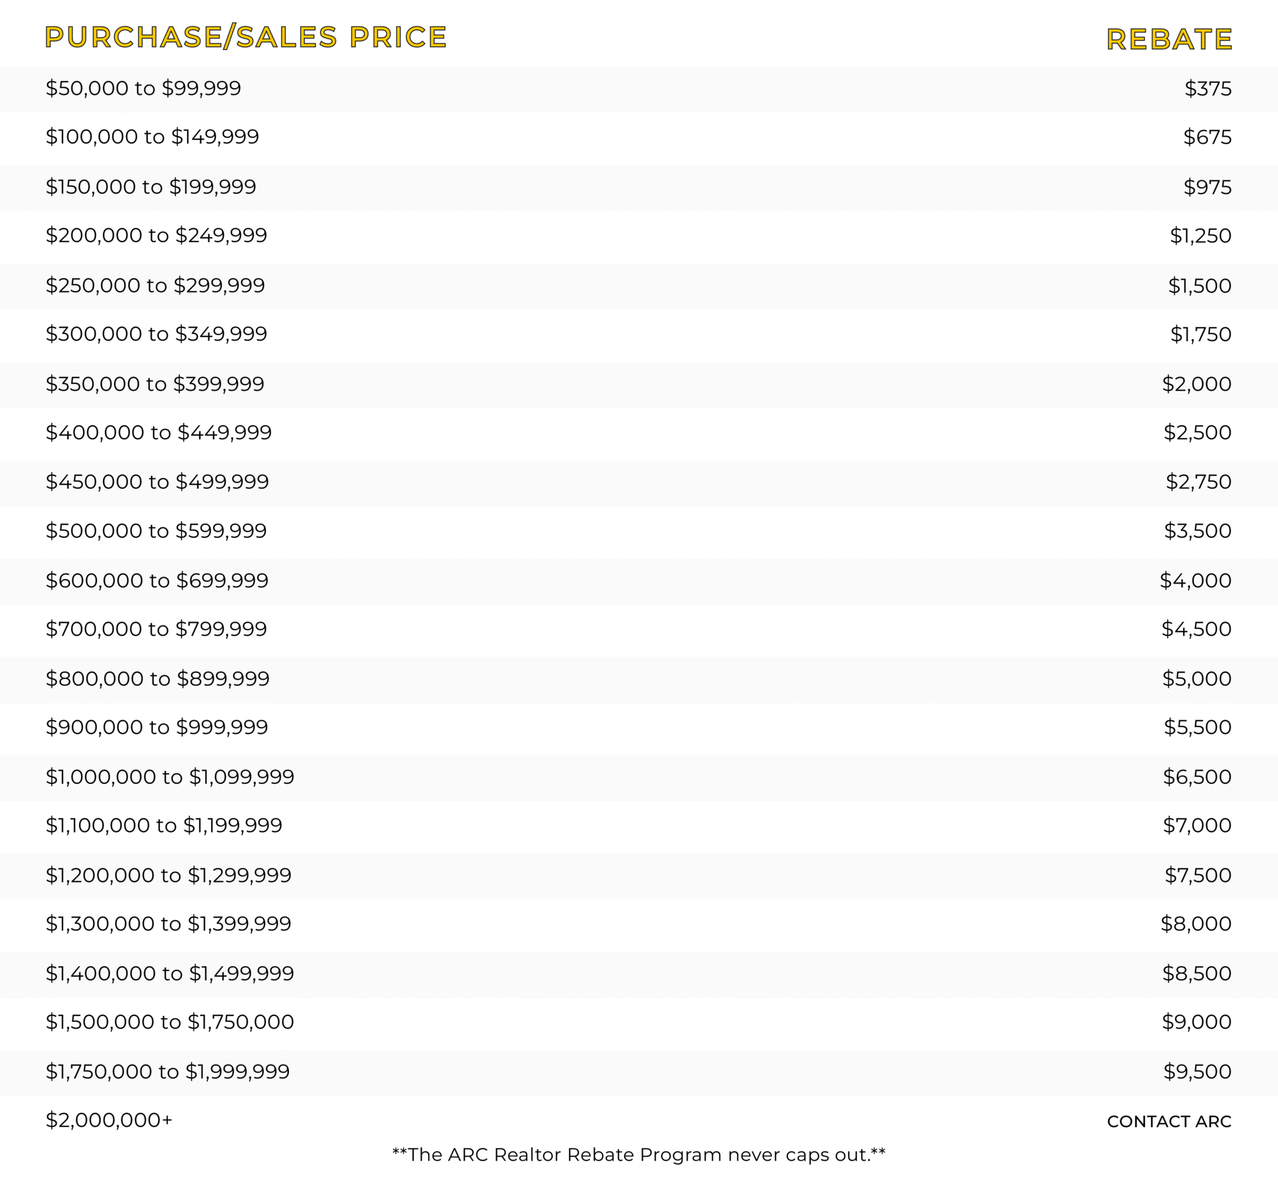The width and height of the screenshot is (1278, 1187).
Task: Click the $975 rebate value
Action: (x=1207, y=187)
